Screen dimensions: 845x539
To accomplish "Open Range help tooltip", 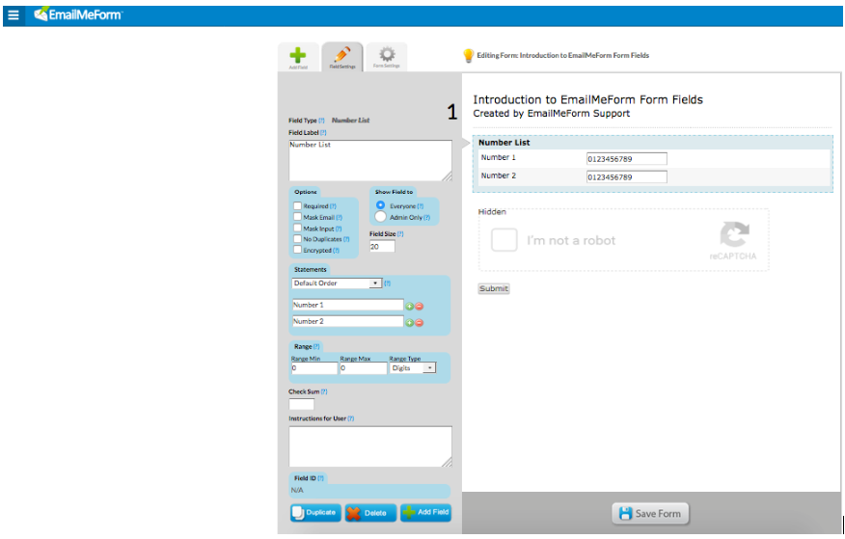I will [316, 347].
